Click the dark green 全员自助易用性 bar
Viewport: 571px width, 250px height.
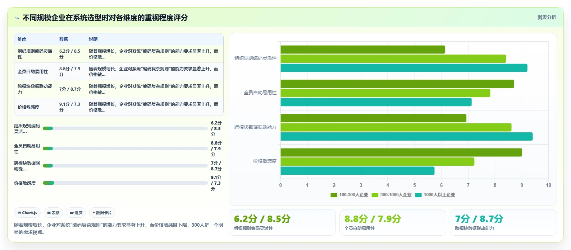click(x=397, y=84)
